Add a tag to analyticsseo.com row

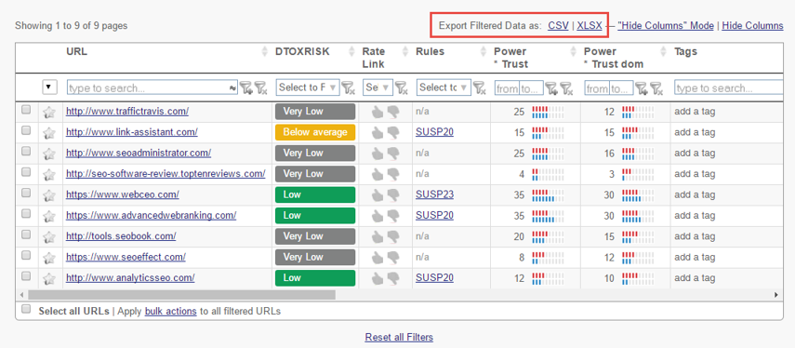pyautogui.click(x=695, y=278)
